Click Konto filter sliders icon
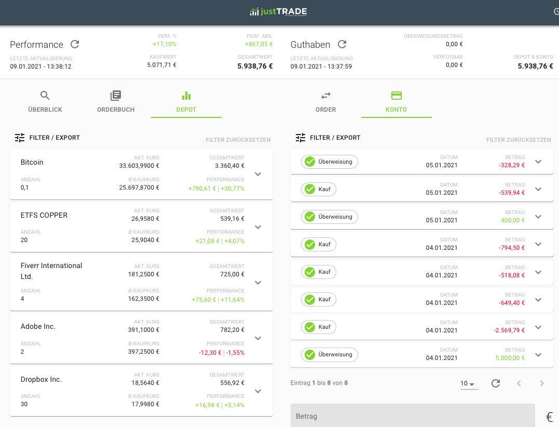 (x=301, y=138)
